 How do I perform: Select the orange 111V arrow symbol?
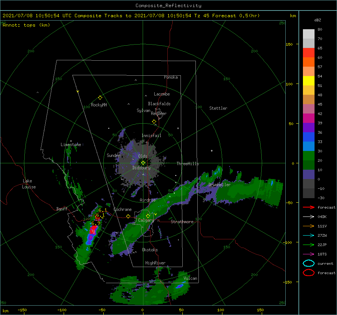point(309,226)
